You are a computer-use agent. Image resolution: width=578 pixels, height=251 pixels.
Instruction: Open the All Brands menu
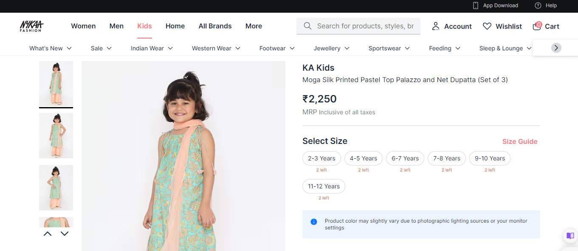click(215, 26)
